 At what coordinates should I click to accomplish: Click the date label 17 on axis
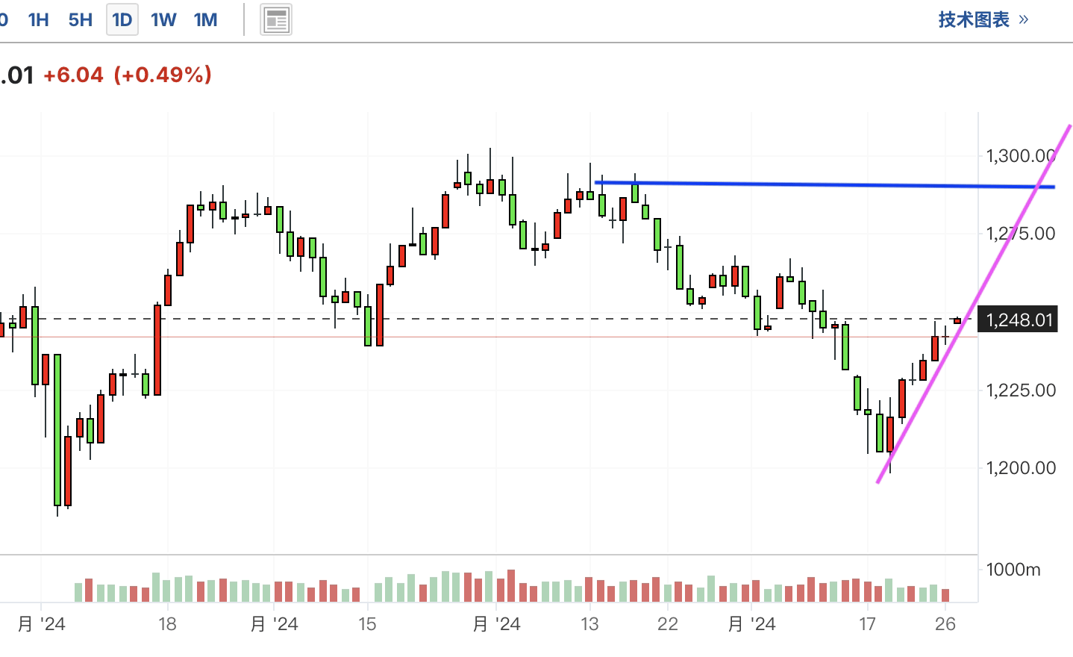(x=867, y=624)
